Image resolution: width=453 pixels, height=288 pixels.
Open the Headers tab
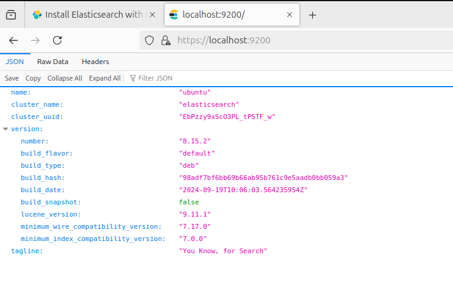pyautogui.click(x=95, y=62)
